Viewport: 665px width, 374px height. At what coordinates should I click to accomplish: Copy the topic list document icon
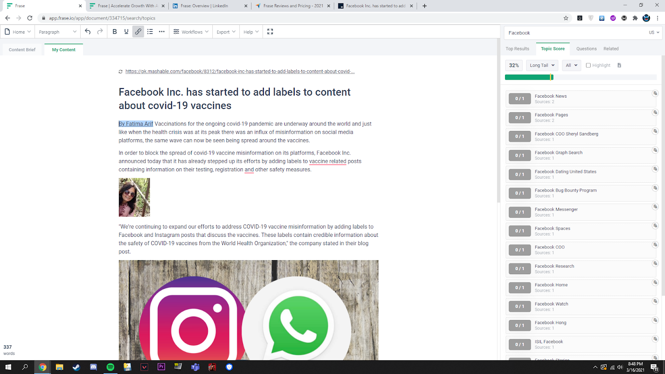tap(619, 65)
